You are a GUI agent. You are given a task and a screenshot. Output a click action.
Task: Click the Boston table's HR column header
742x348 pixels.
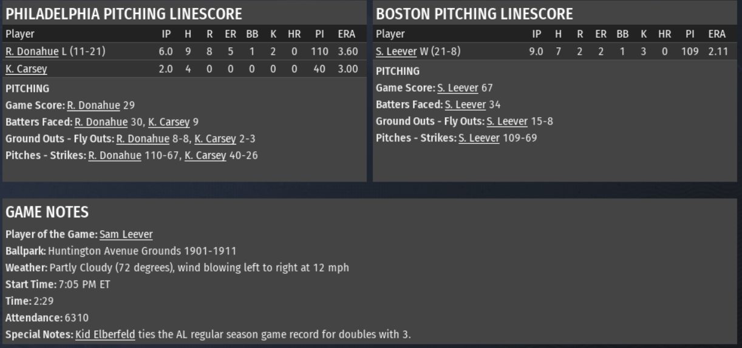pyautogui.click(x=665, y=34)
